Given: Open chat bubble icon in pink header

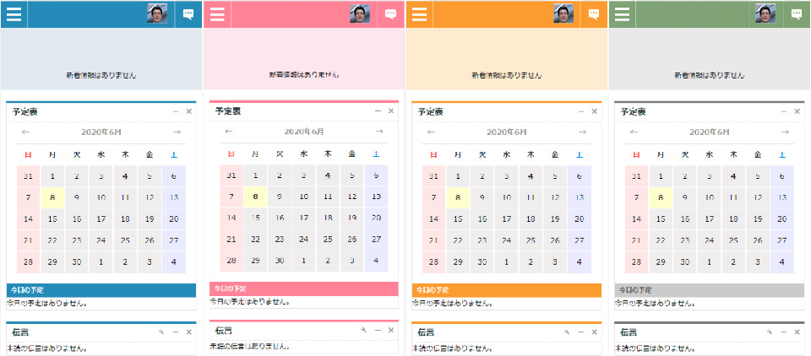Looking at the screenshot, I should click(x=391, y=14).
